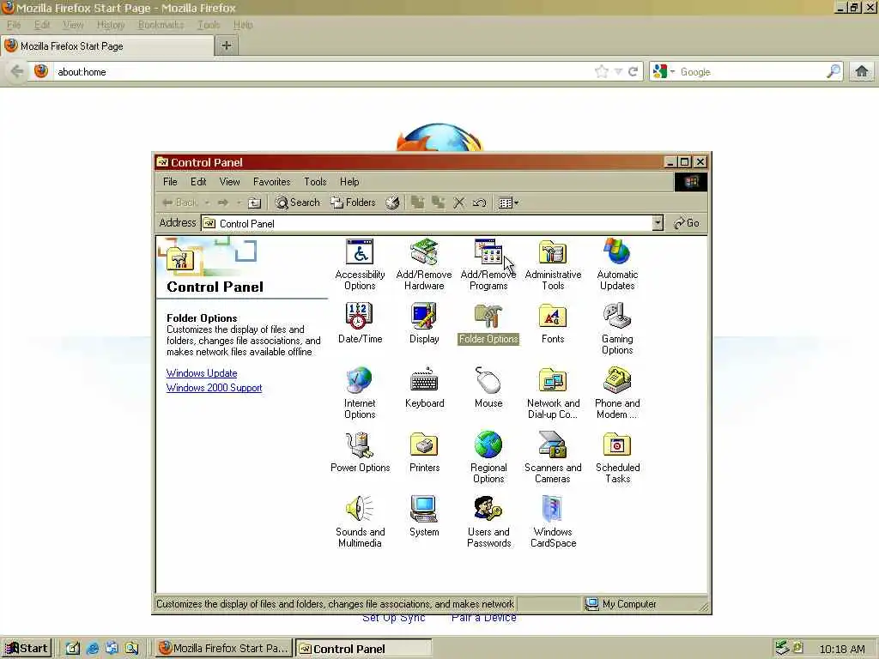Open Phone and Modem options
Image resolution: width=879 pixels, height=659 pixels.
click(x=617, y=393)
